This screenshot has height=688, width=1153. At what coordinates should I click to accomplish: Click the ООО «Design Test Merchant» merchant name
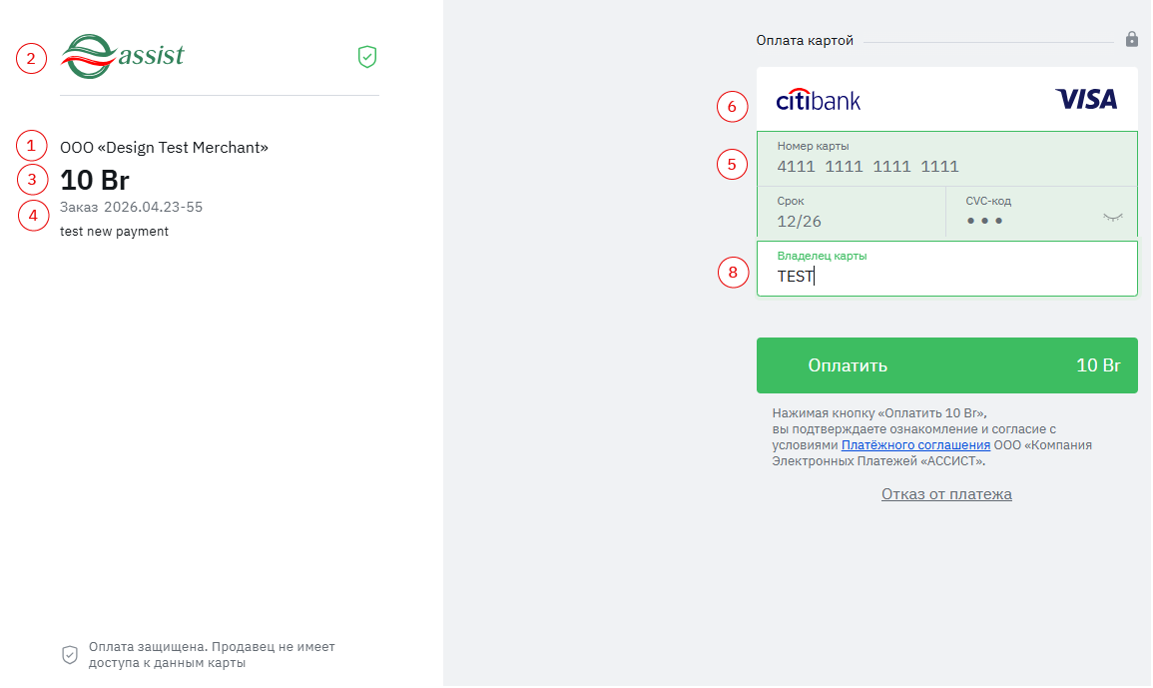[164, 148]
